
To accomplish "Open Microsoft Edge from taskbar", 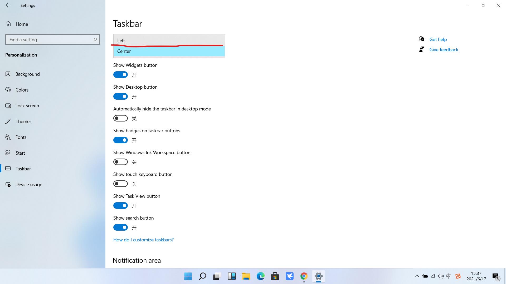I will point(260,276).
